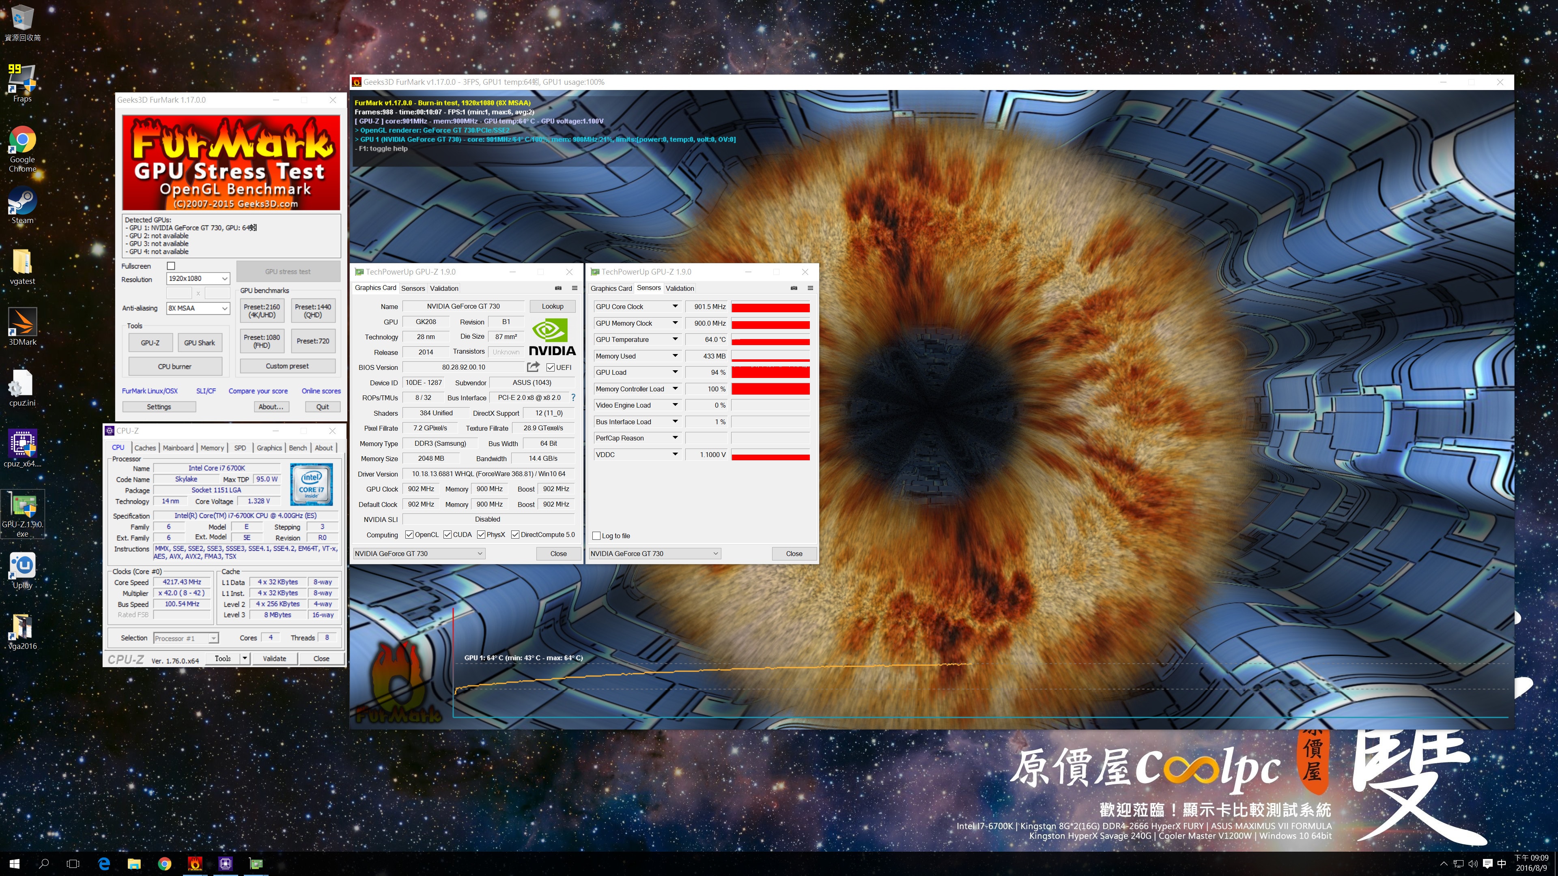Enable the Log to file checkbox
This screenshot has height=876, width=1558.
click(x=597, y=536)
